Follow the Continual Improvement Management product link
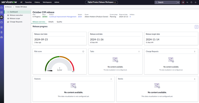This screenshot has height=103, width=199. [63, 17]
